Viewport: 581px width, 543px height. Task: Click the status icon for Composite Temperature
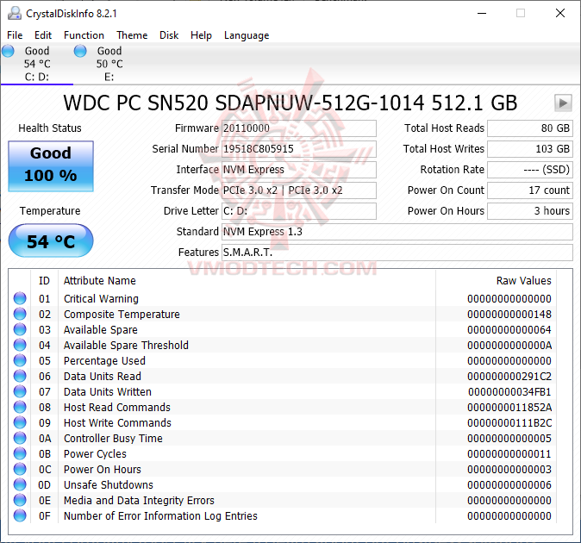20,314
